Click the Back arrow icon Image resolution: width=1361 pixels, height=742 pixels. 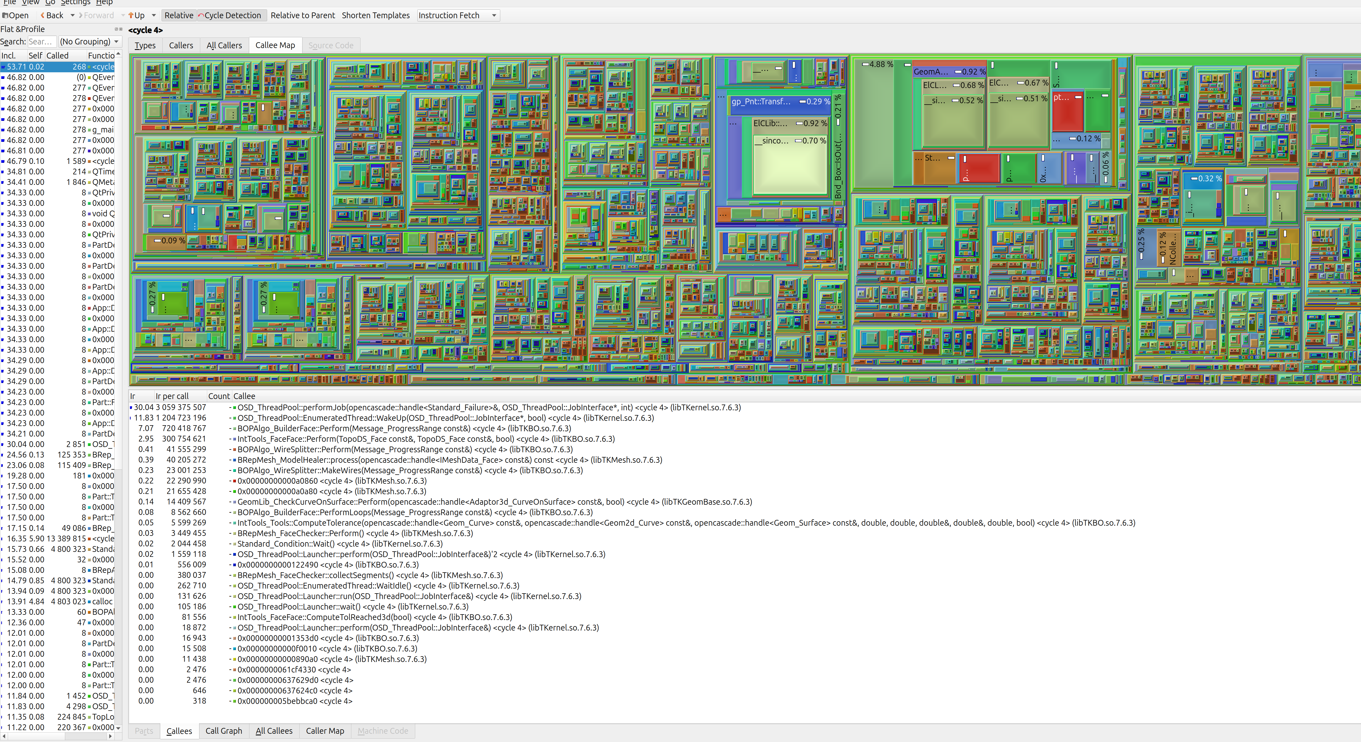[x=43, y=15]
